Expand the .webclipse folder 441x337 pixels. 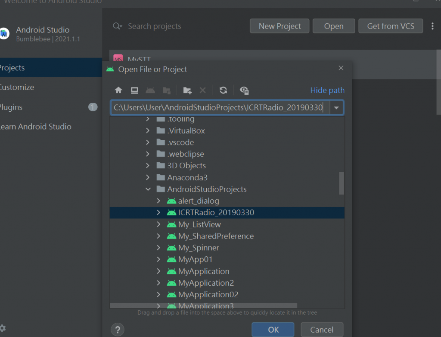(148, 154)
